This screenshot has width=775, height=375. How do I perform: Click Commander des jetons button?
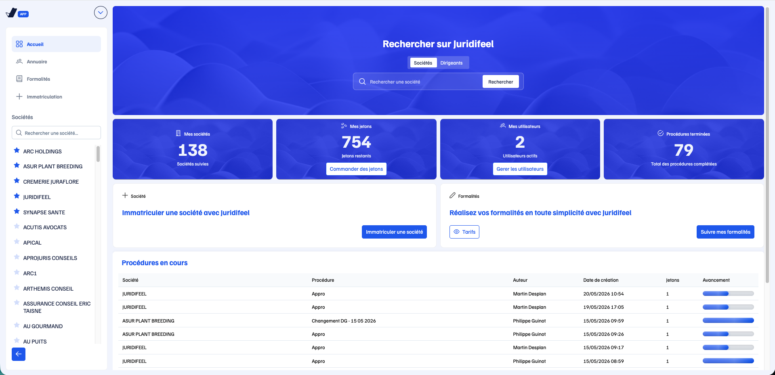[356, 169]
